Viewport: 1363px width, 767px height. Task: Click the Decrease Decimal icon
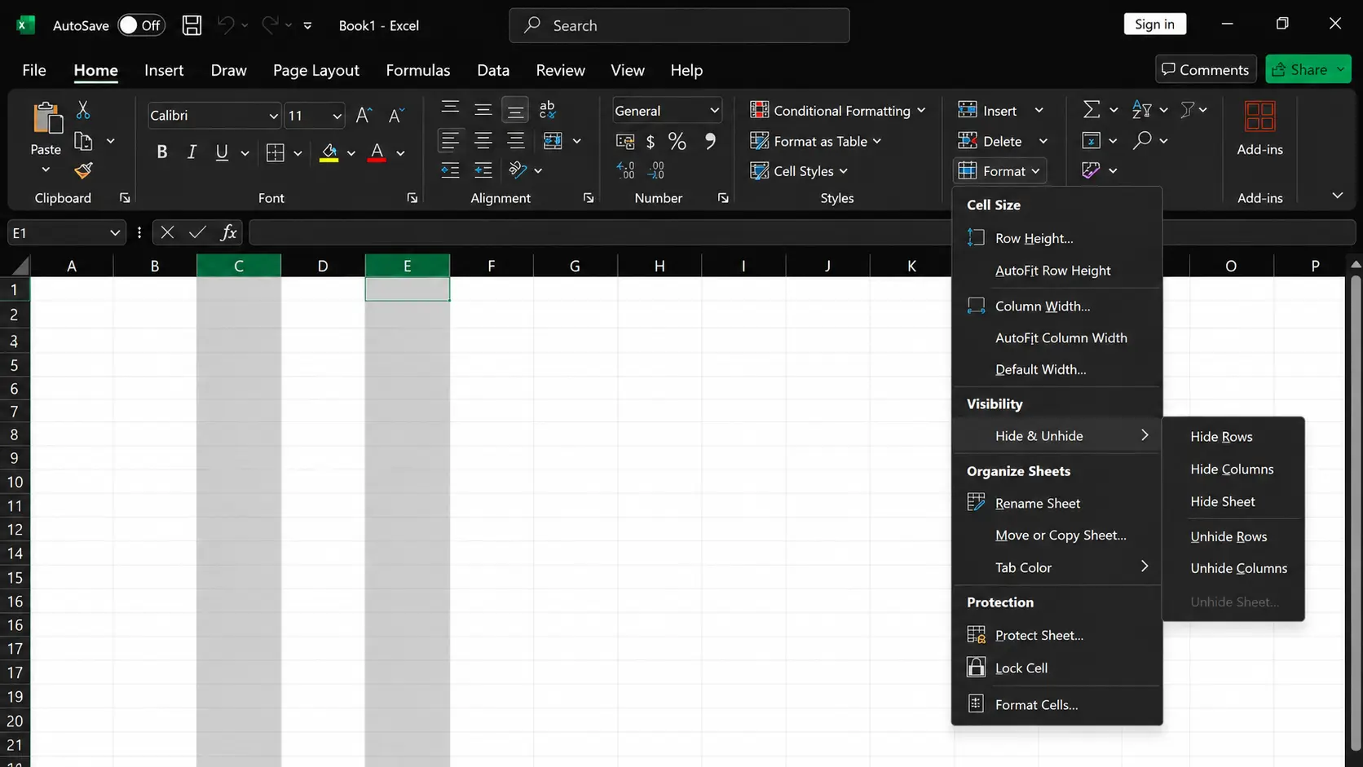656,170
